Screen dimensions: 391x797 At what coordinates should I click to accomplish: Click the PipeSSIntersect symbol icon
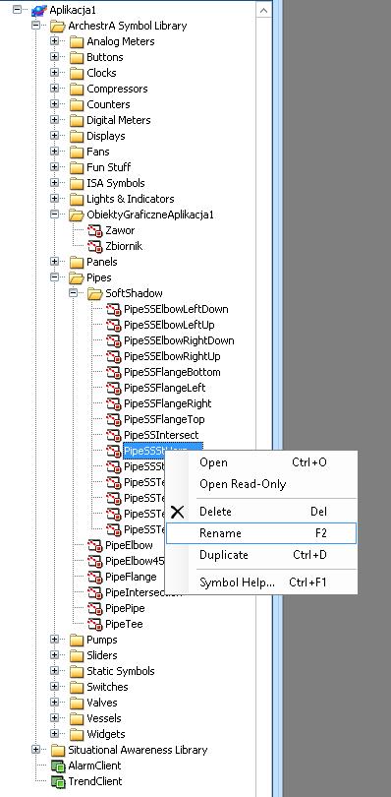pos(114,435)
